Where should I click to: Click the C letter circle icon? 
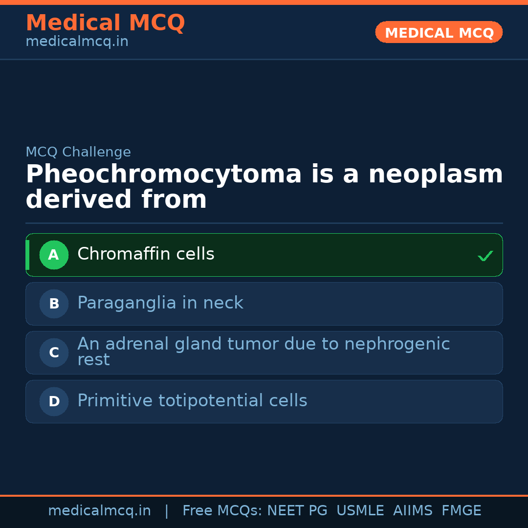pyautogui.click(x=54, y=352)
